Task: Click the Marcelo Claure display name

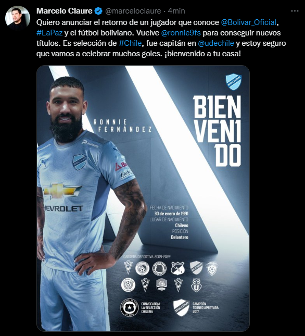Action: 64,11
